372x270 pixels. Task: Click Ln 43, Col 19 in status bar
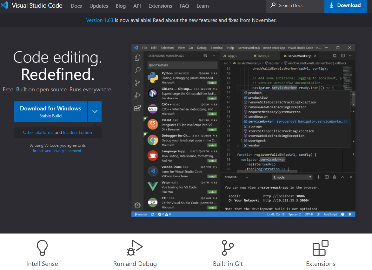tap(276, 214)
